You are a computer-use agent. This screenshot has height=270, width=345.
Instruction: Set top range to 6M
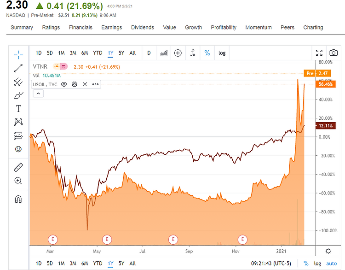pos(85,53)
